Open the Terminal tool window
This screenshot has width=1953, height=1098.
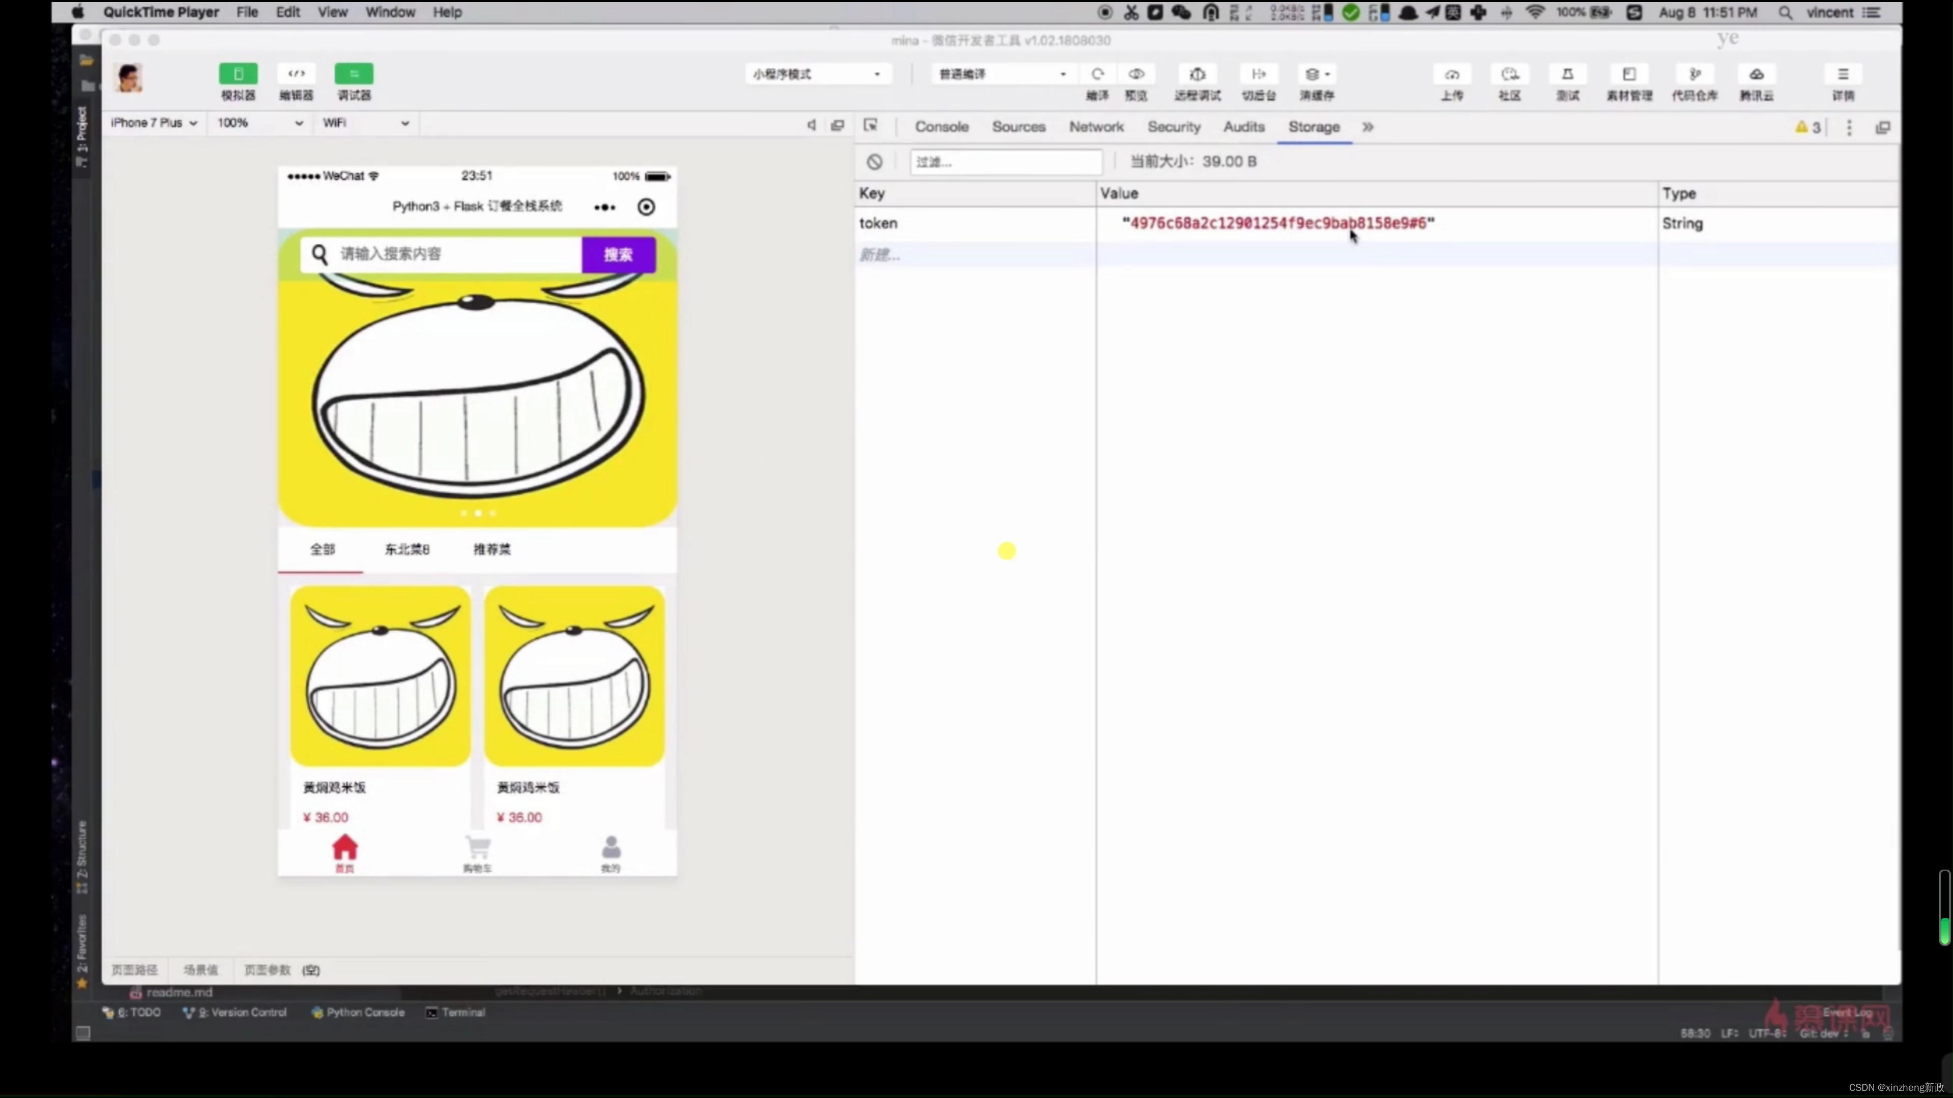(x=455, y=1013)
